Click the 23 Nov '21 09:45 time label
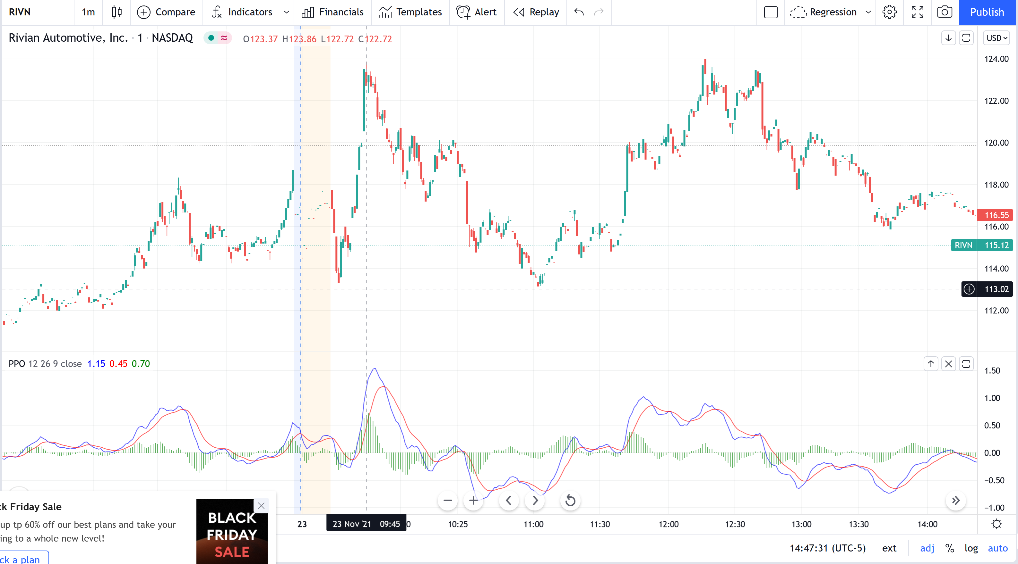1018x564 pixels. 366,524
